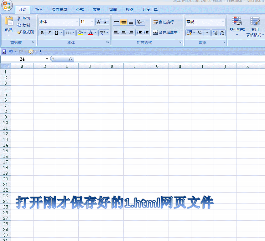Viewport: 265px width, 241px height.
Task: Align text to bottom
Action: [131, 22]
